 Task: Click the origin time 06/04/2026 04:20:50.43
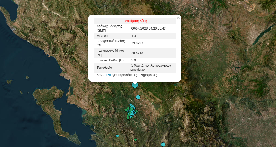(148, 29)
